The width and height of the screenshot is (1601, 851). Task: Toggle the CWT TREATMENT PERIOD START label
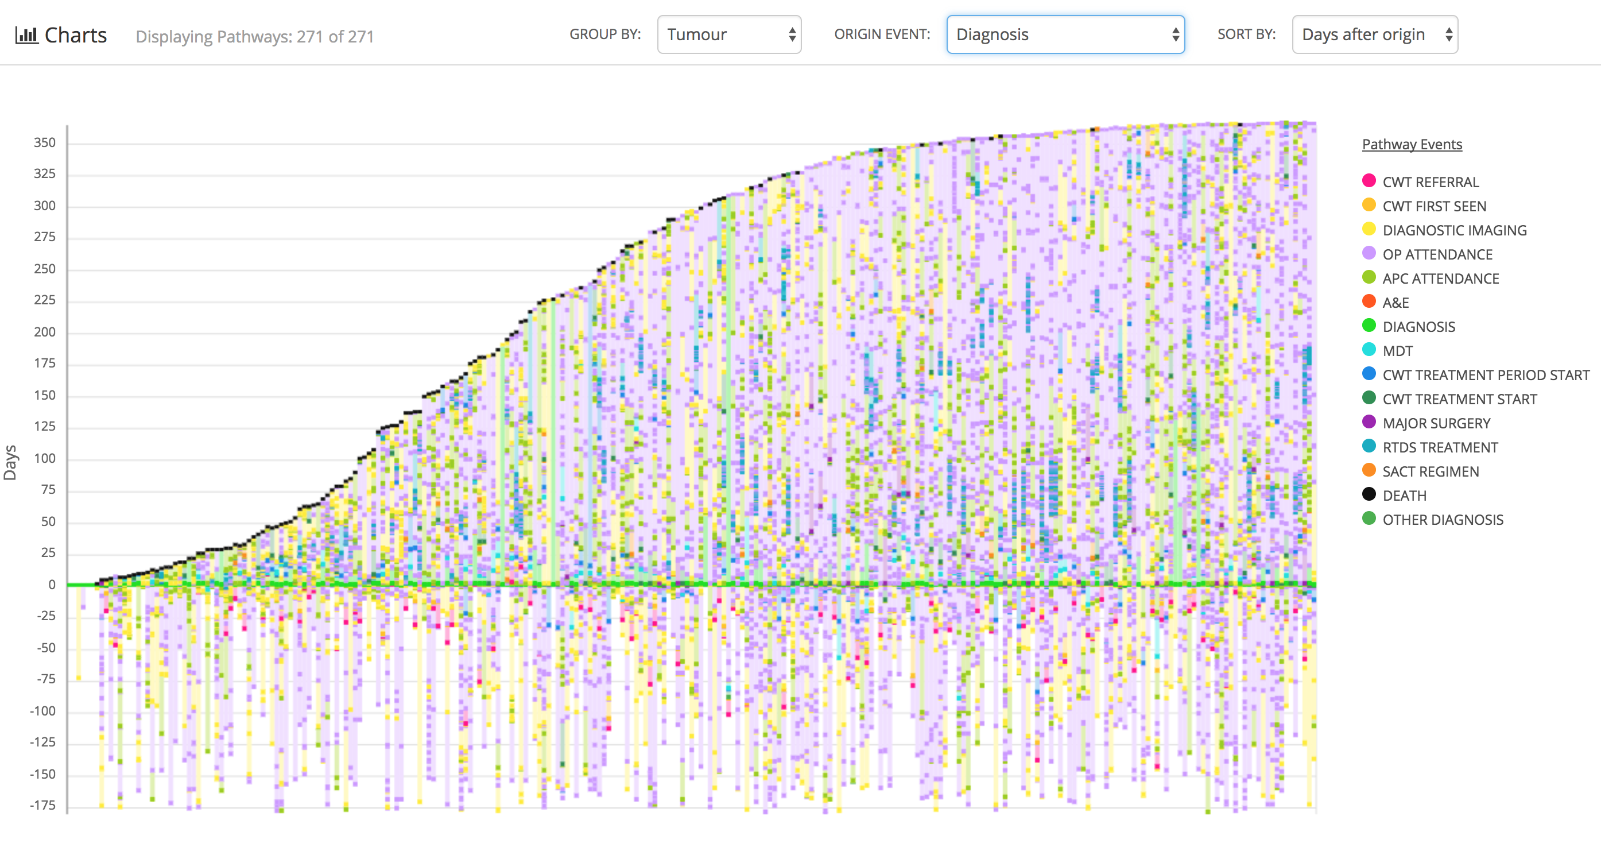point(1486,376)
